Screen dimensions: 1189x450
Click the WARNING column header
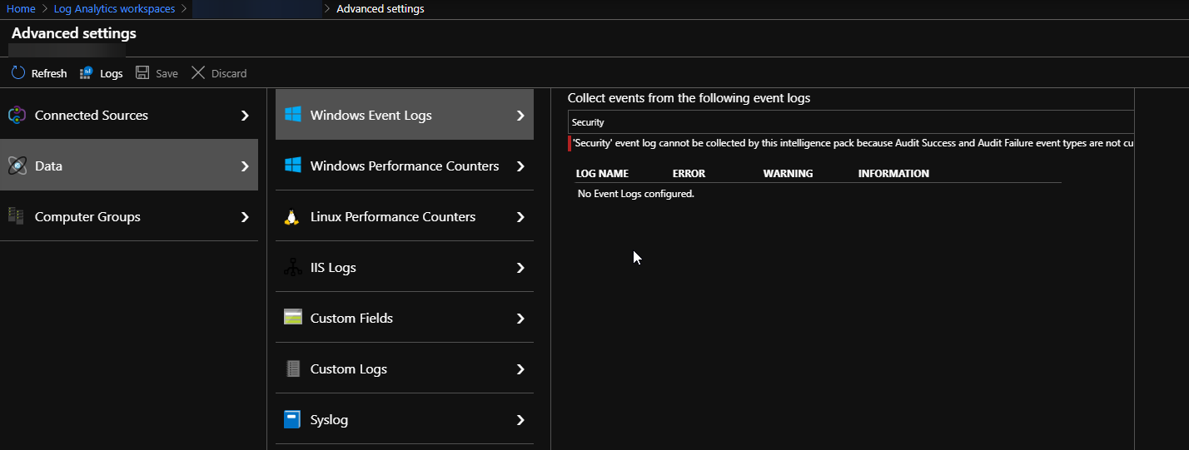[788, 174]
